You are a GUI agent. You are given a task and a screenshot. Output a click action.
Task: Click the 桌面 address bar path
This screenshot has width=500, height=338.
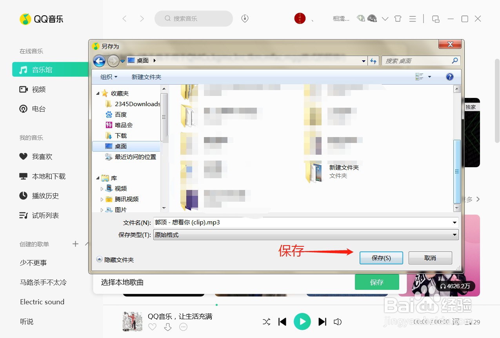pos(143,61)
